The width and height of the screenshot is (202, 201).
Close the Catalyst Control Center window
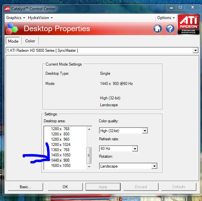coord(192,8)
